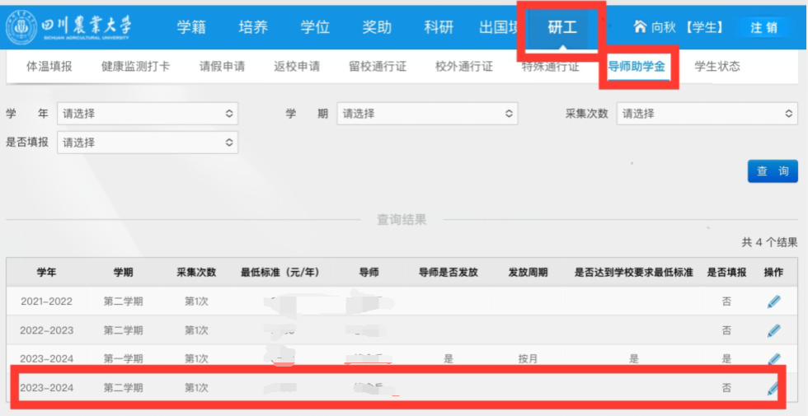Screen dimensions: 808x416
Task: Go to the 学籍 menu
Action: 191,27
